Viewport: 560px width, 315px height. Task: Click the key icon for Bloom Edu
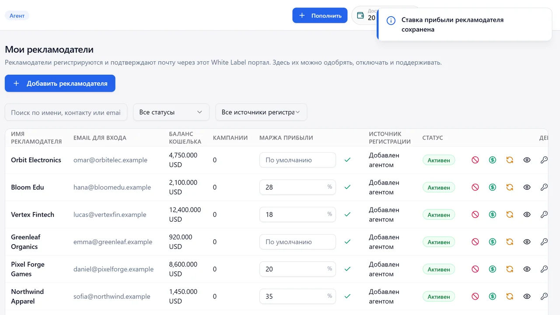click(x=544, y=187)
